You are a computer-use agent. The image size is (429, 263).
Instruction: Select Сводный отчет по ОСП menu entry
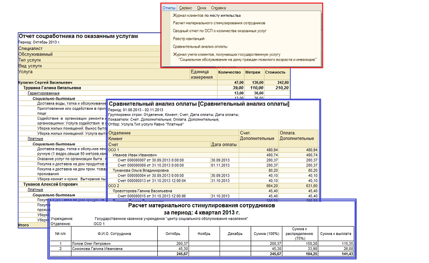(219, 31)
